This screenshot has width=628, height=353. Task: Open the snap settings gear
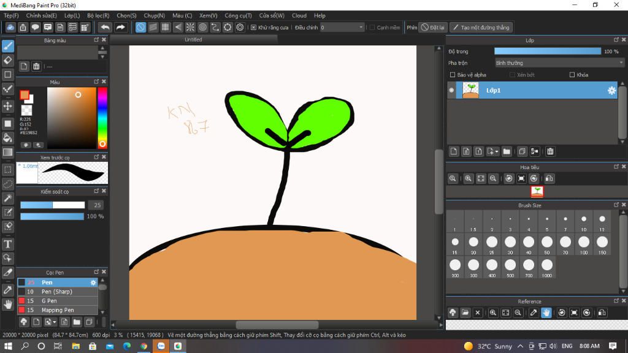pos(240,27)
